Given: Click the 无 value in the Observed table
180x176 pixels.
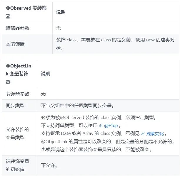Looking at the screenshot, I should point(59,28).
